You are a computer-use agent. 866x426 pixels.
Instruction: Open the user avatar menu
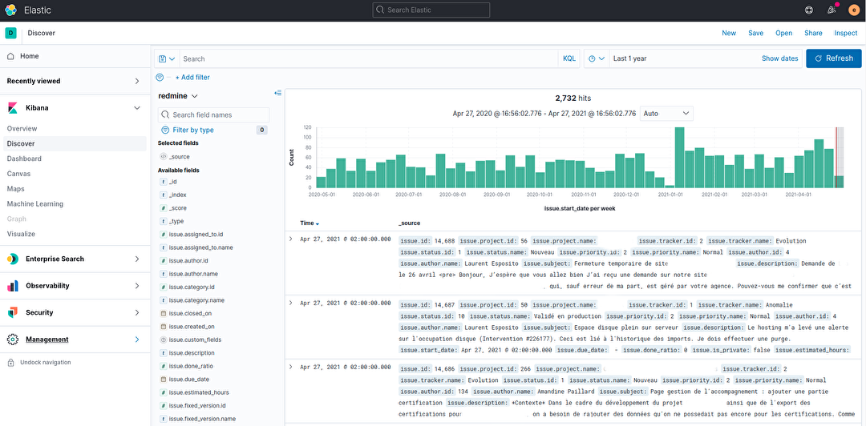[853, 10]
